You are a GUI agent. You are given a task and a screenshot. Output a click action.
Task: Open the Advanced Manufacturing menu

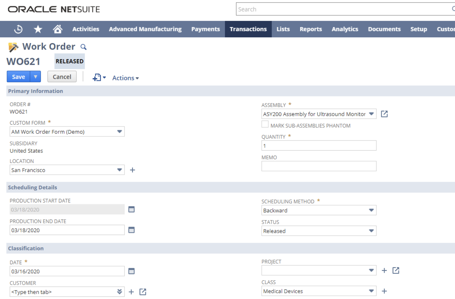click(x=145, y=29)
